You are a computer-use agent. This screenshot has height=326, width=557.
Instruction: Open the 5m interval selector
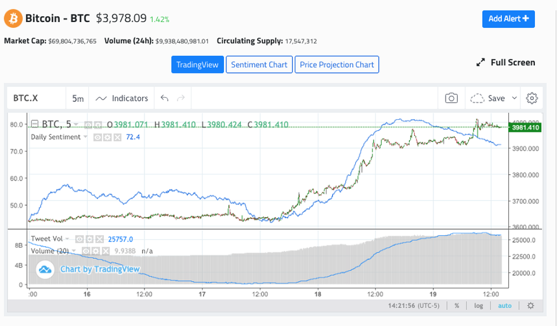78,98
